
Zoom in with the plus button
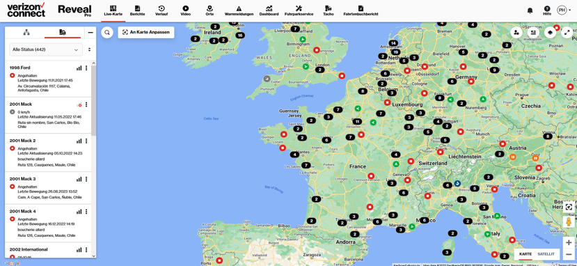pos(569,242)
